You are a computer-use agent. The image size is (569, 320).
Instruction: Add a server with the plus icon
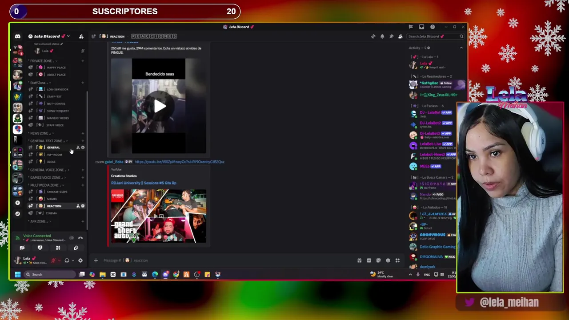pos(17,203)
